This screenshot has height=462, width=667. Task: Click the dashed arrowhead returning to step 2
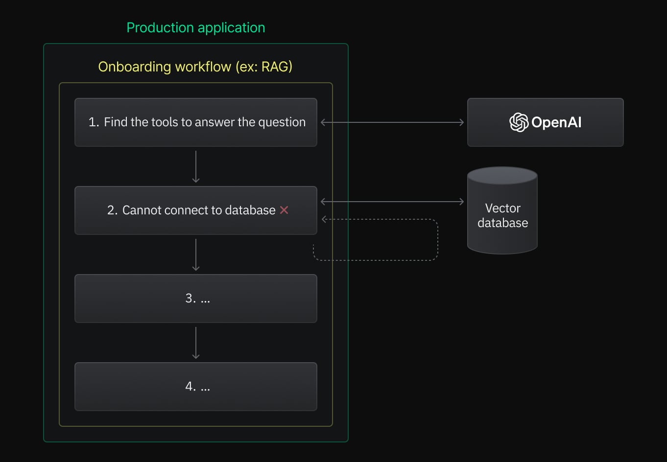[x=324, y=219]
